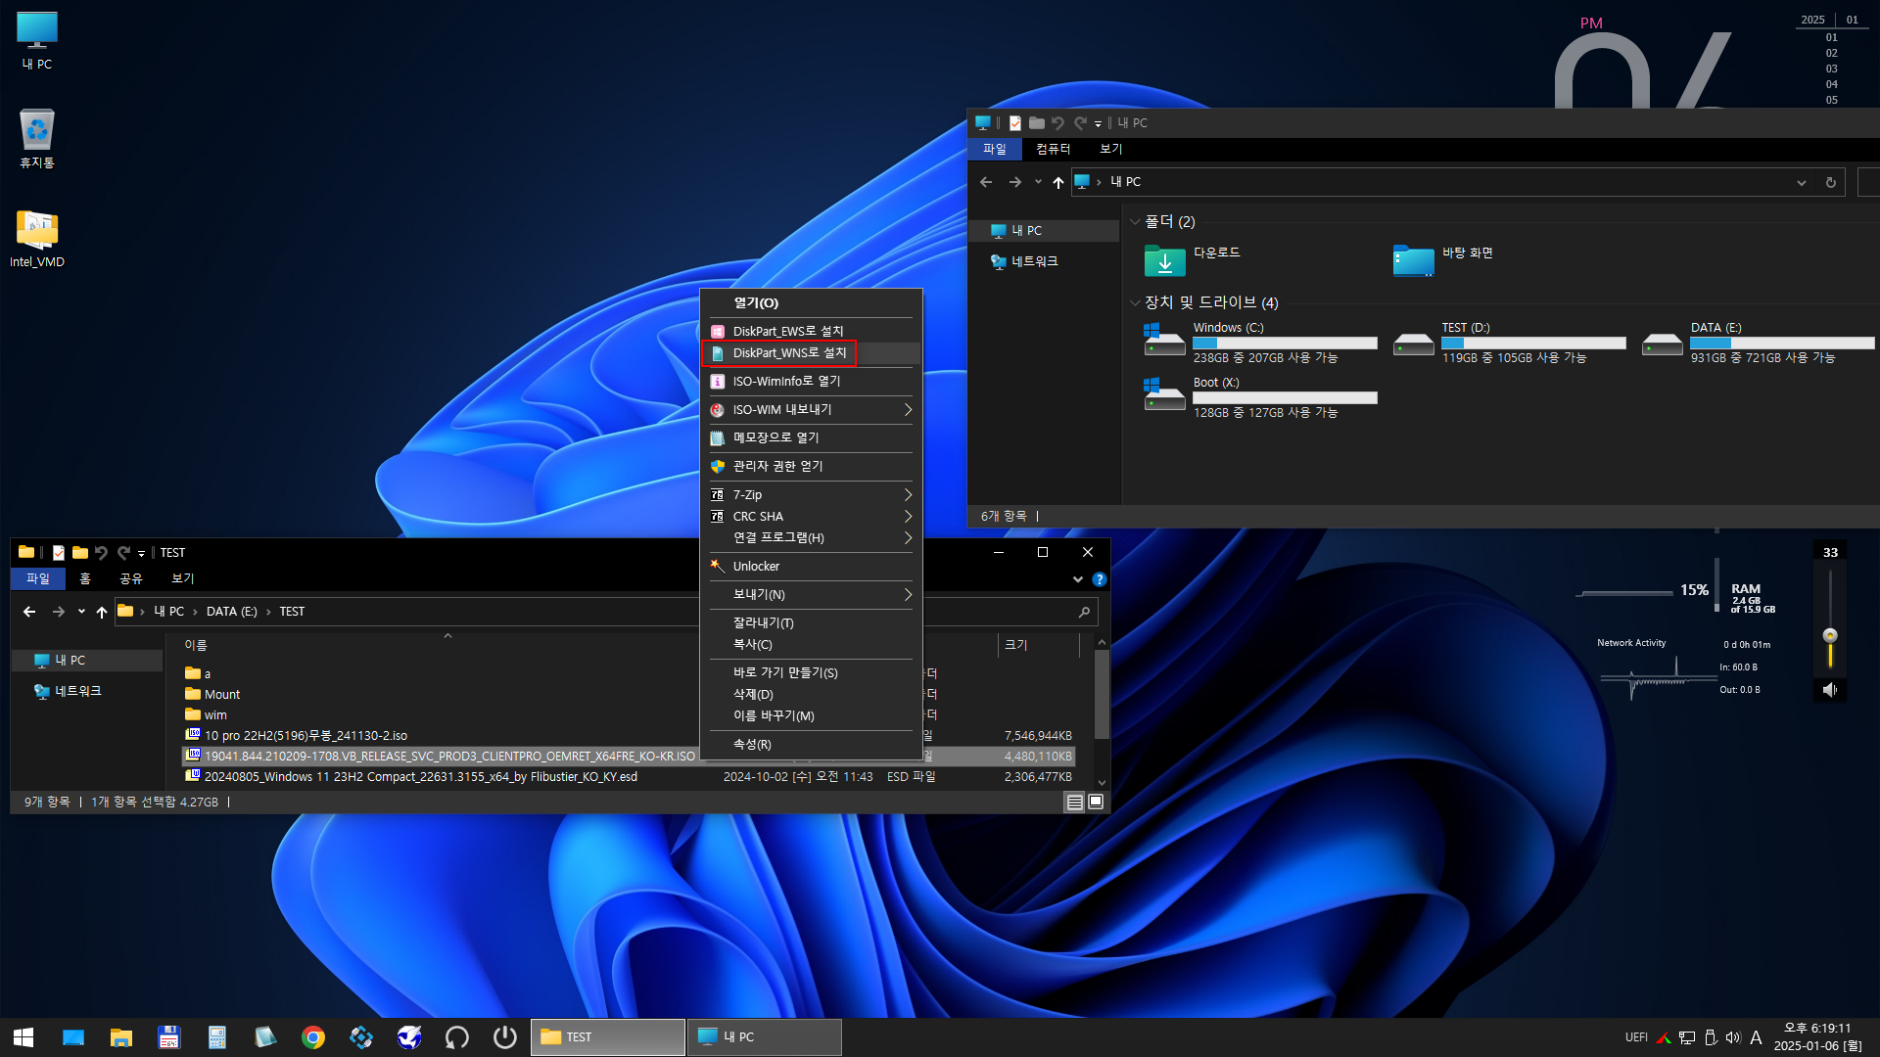Viewport: 1880px width, 1057px height.
Task: Toggle the input language indicator A
Action: coord(1756,1037)
